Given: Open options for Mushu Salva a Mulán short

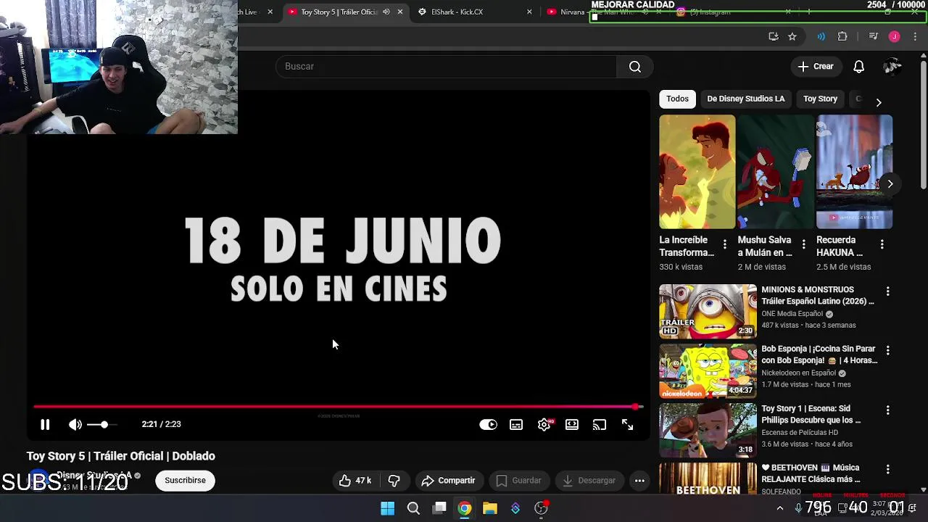Looking at the screenshot, I should [x=803, y=245].
